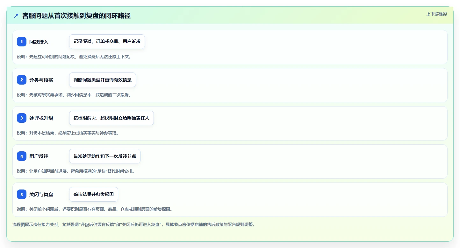Click the step 5 number badge
This screenshot has width=460, height=248.
tap(22, 194)
